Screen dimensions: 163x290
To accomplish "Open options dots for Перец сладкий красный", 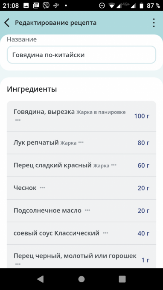I will tap(114, 165).
